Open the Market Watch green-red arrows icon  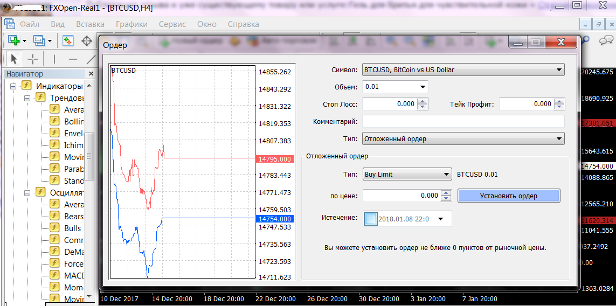(68, 41)
